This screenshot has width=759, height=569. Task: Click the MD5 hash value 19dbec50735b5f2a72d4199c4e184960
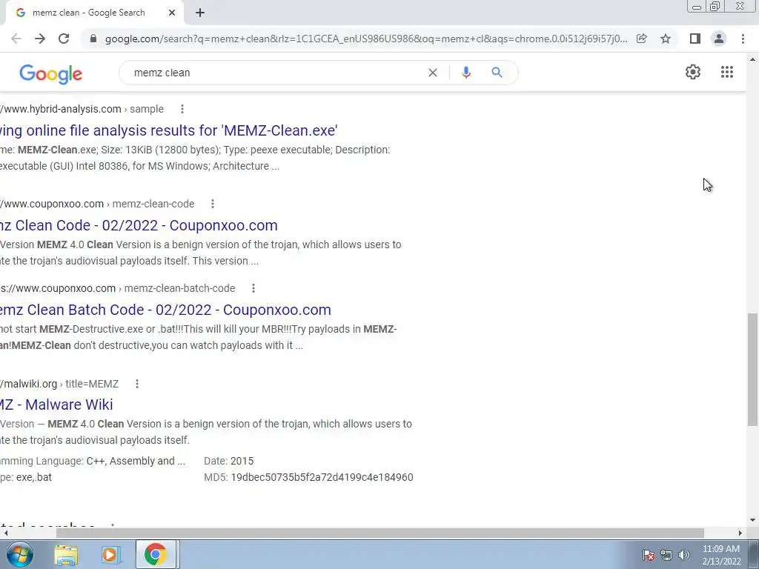(322, 477)
